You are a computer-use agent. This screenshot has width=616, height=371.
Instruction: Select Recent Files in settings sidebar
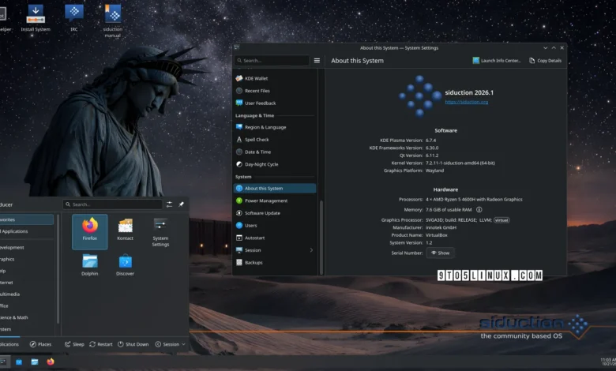(275, 91)
